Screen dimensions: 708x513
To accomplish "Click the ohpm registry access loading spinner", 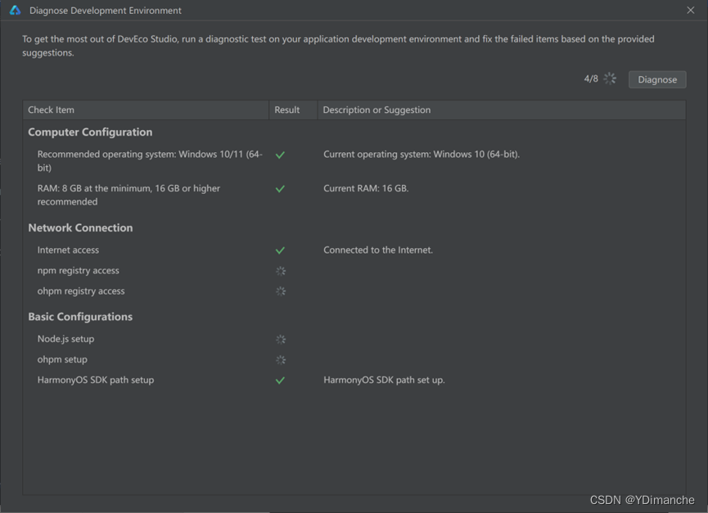I will point(281,291).
